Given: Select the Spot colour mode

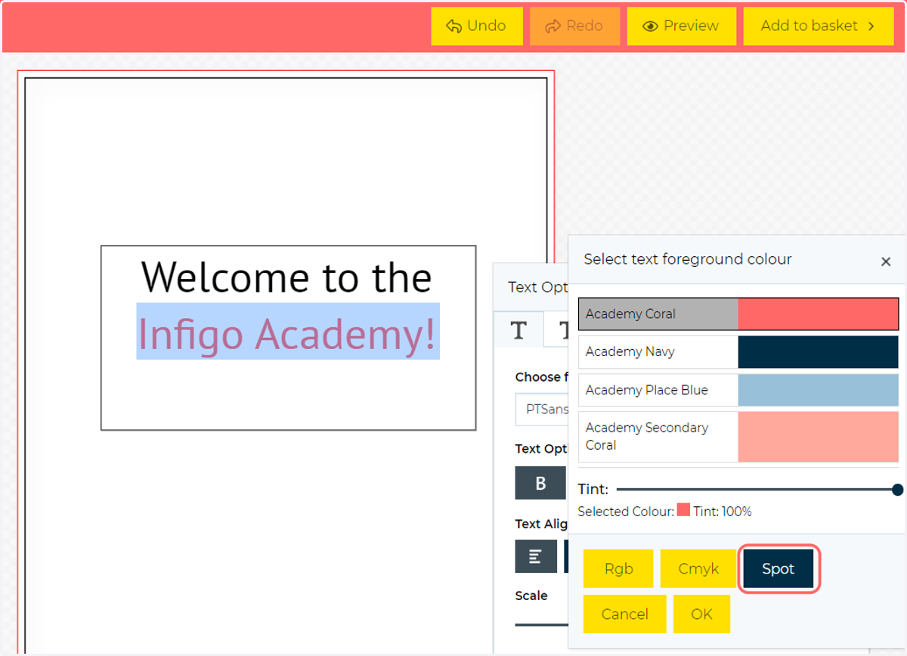Looking at the screenshot, I should point(779,568).
